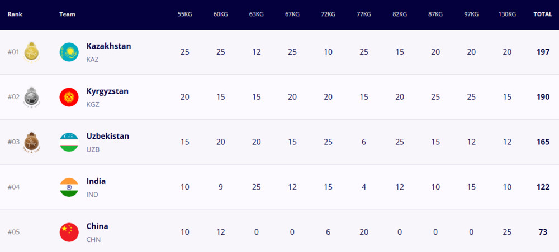Click the silver medal icon for rank #02

point(31,97)
